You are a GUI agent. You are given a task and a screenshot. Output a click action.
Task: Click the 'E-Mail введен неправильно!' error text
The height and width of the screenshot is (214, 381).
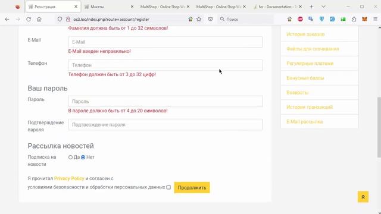(x=99, y=51)
